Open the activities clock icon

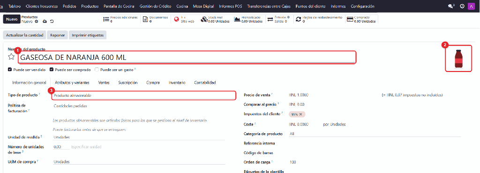tap(462, 6)
